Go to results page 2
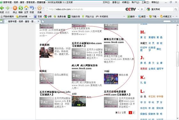179x120 pixels. [134, 113]
